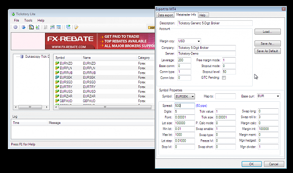Toggle the GTC Pending checkbox
Screen dimensions: 293x173
(x=224, y=78)
